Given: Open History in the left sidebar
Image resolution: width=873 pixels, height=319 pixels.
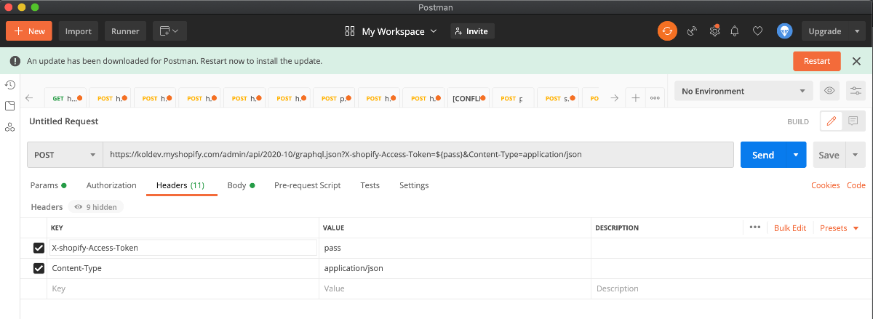Looking at the screenshot, I should pyautogui.click(x=10, y=85).
